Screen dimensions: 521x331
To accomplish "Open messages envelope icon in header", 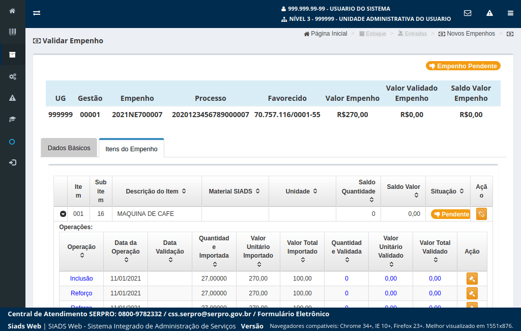I will tap(468, 13).
